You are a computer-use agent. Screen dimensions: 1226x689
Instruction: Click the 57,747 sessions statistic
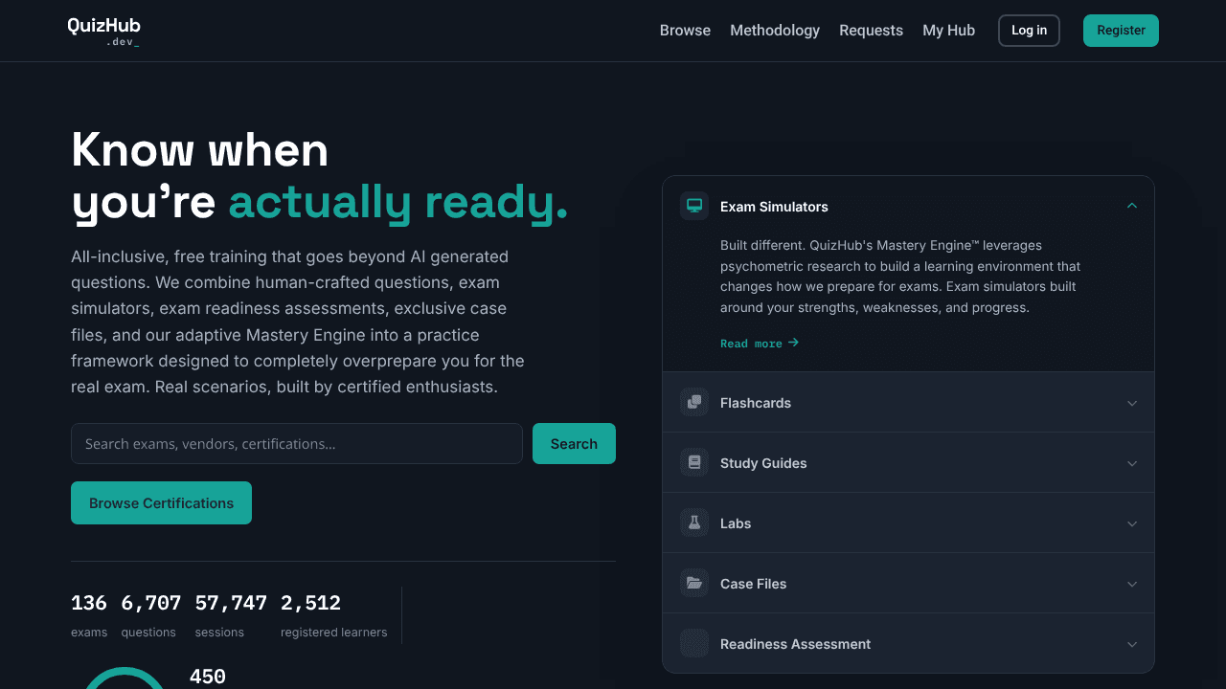click(x=231, y=614)
